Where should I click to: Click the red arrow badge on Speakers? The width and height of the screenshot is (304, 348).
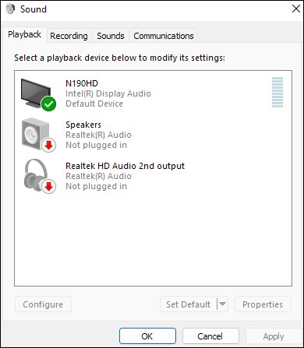click(x=49, y=146)
